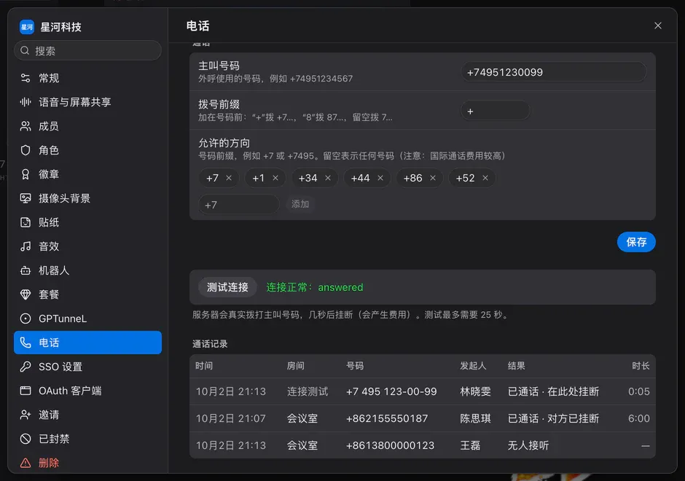Screen dimensions: 685x481
Task: Click the 摄像头背景 image icon
Action: (x=26, y=198)
